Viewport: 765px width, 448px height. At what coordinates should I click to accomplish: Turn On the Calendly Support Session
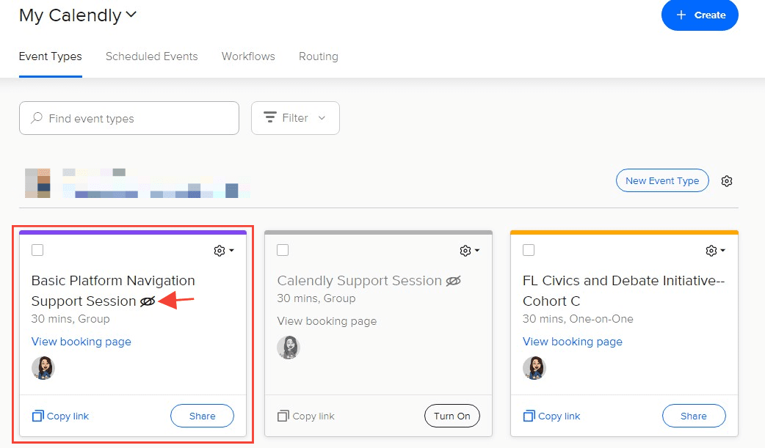click(x=452, y=416)
